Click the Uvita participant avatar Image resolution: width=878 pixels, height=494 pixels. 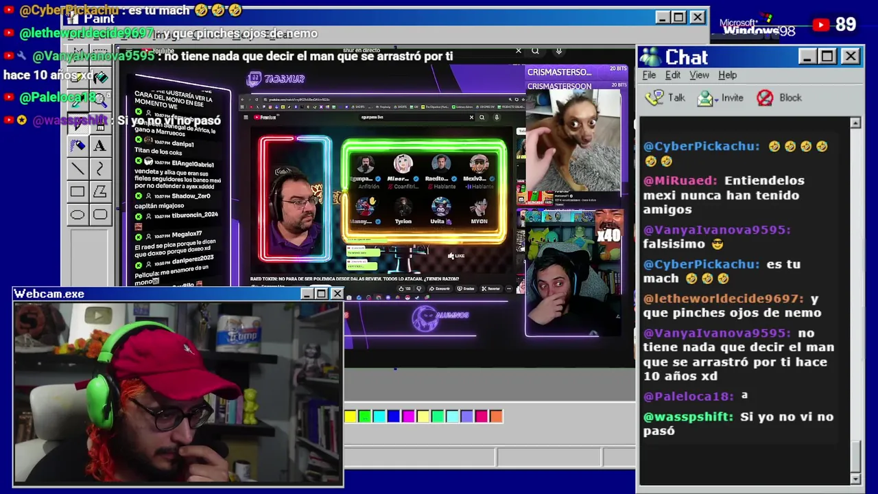tap(440, 207)
